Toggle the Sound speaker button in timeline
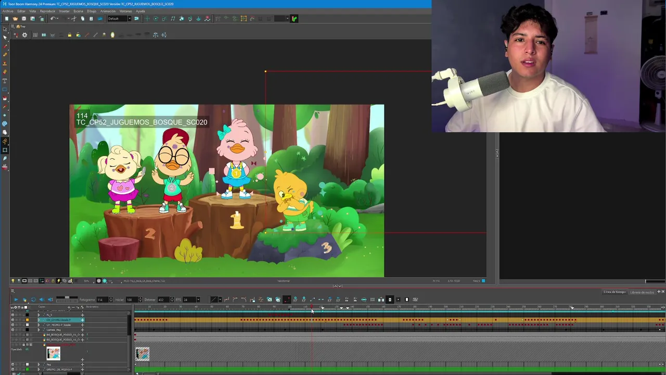Viewport: 666px width, 375px height. 42,299
